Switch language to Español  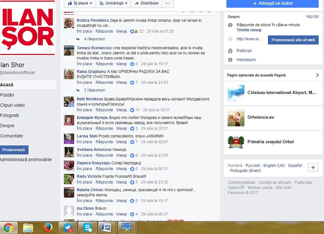(295, 166)
